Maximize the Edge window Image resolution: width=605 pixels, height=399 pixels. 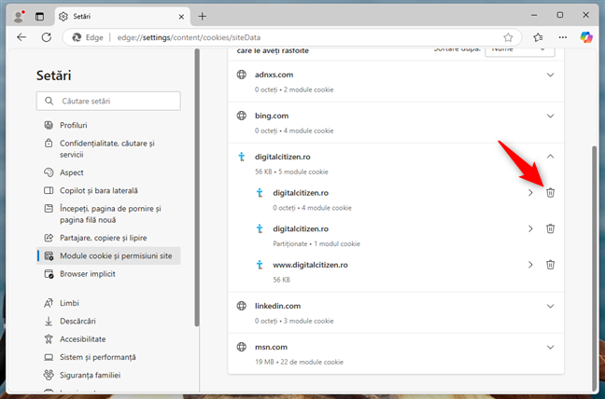click(560, 15)
